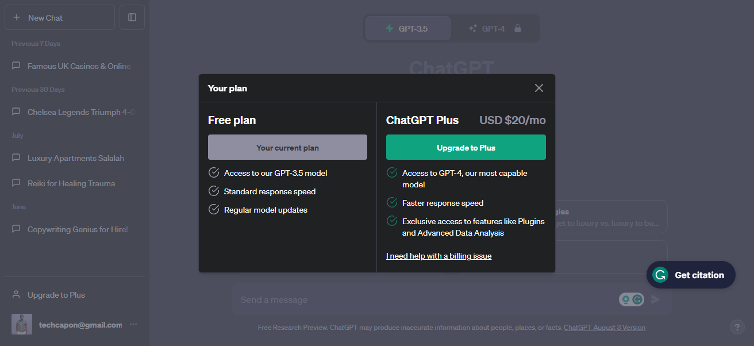Click the user profile avatar
The image size is (754, 346).
click(x=22, y=324)
